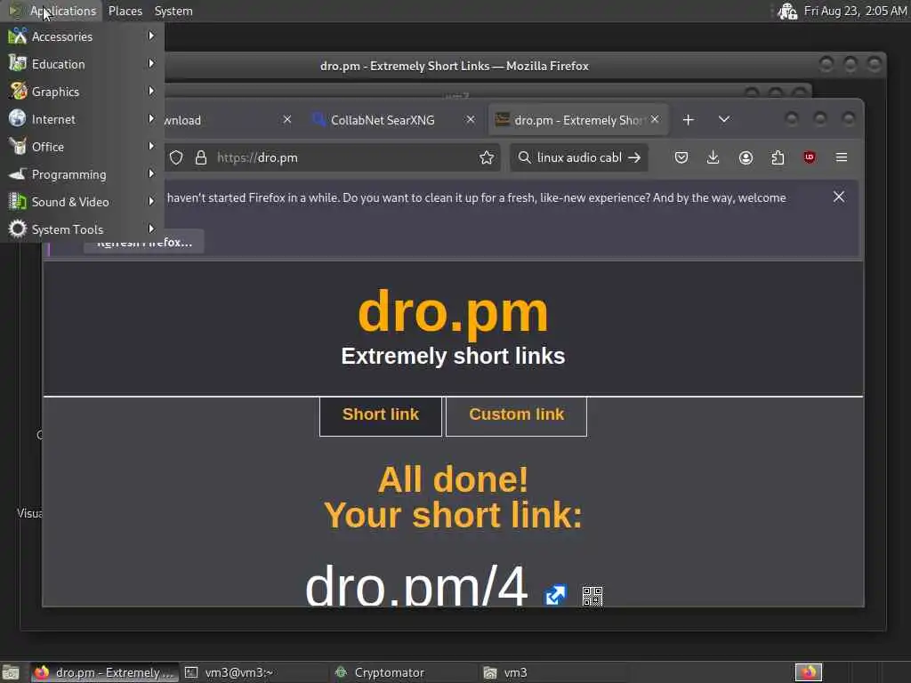Open the list all tabs dropdown
Screen dimensions: 911x683
coord(724,120)
